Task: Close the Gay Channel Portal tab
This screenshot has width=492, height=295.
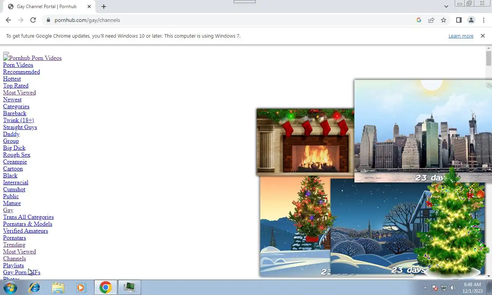Action: [89, 7]
